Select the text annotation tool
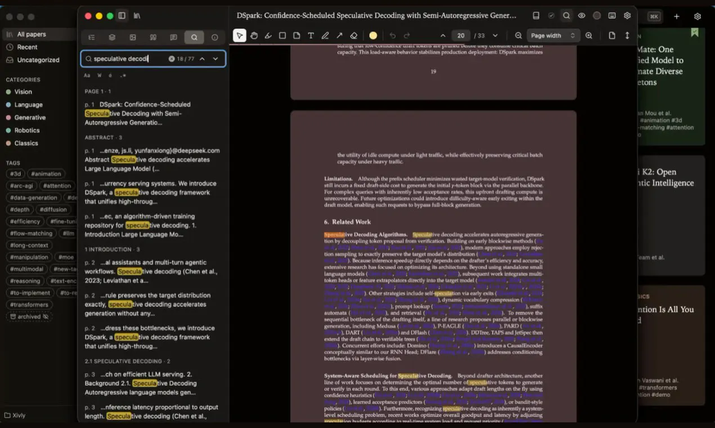This screenshot has width=715, height=428. pos(311,35)
